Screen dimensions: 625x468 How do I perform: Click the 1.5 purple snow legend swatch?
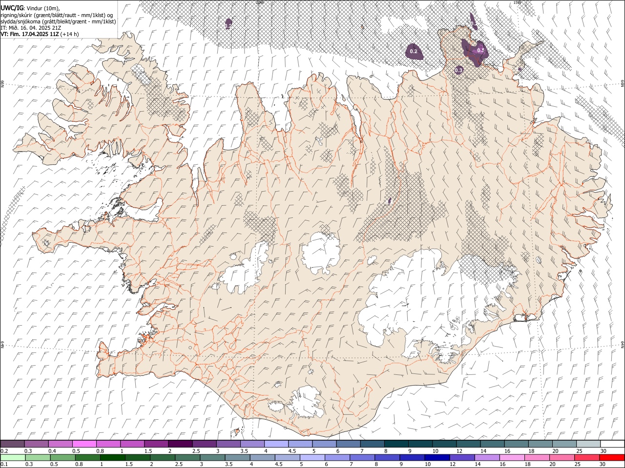[156, 444]
